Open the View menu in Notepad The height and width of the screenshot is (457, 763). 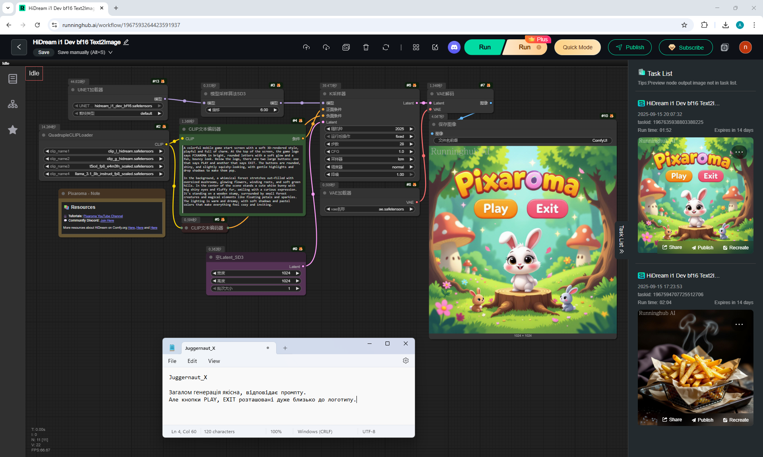[x=214, y=361]
